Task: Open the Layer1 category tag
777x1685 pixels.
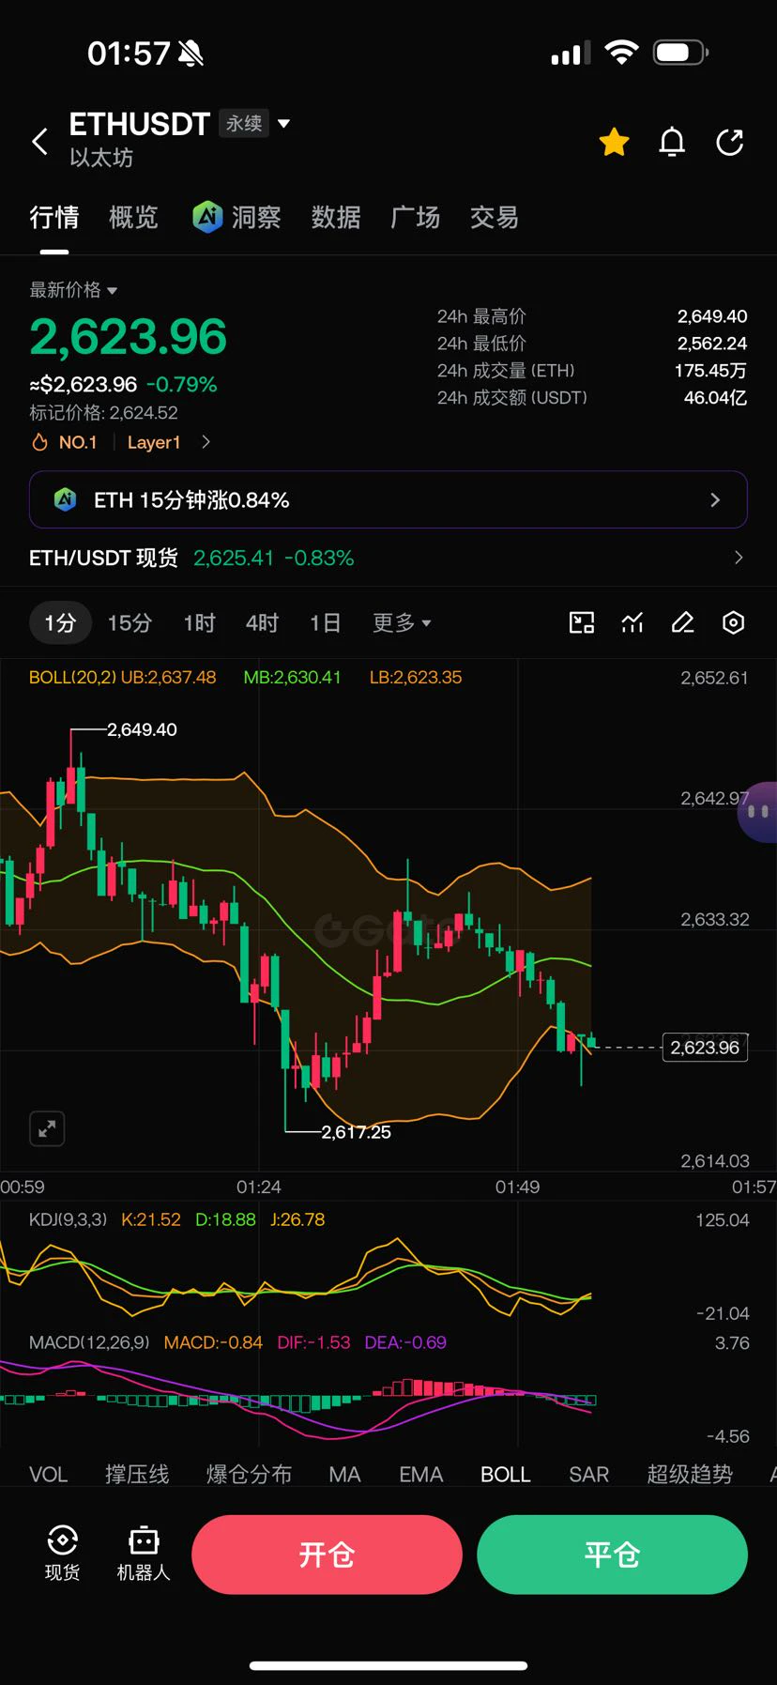Action: point(154,442)
